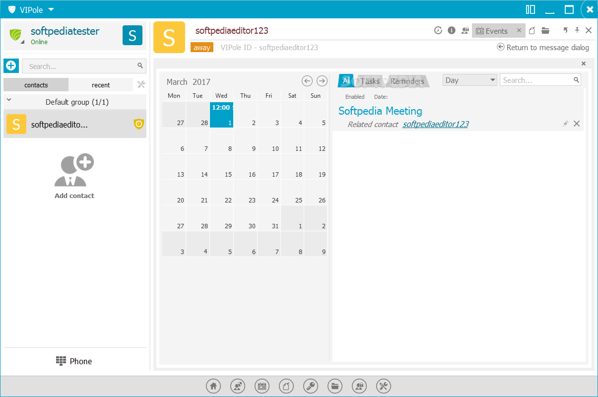
Task: Open the softpediaeditor123 related contact link
Action: pos(436,124)
